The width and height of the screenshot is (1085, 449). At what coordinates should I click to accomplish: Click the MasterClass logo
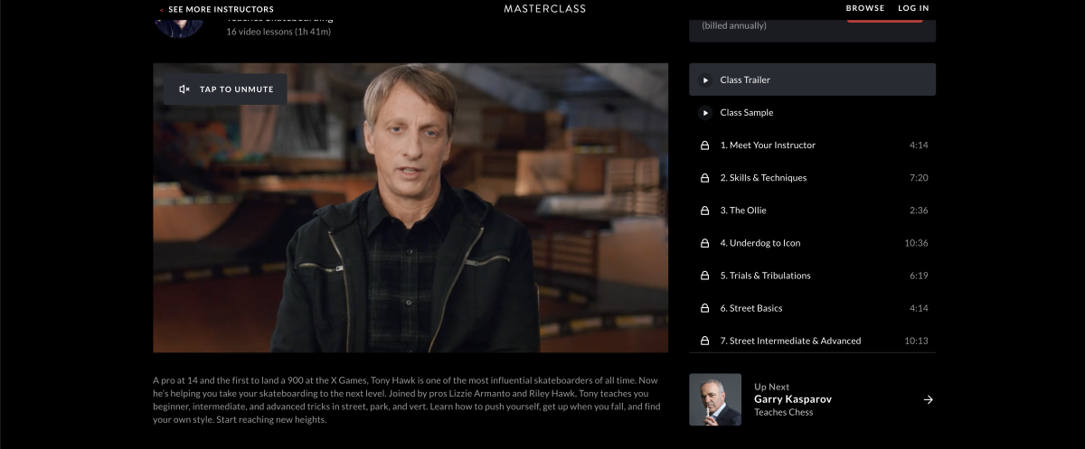544,8
